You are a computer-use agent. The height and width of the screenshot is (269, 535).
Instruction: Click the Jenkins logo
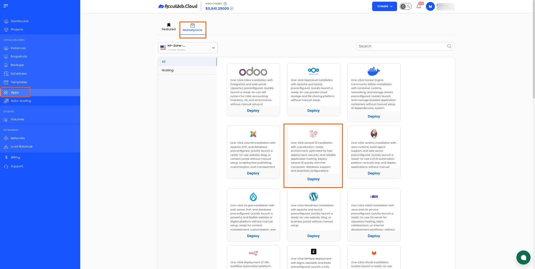pos(374,134)
